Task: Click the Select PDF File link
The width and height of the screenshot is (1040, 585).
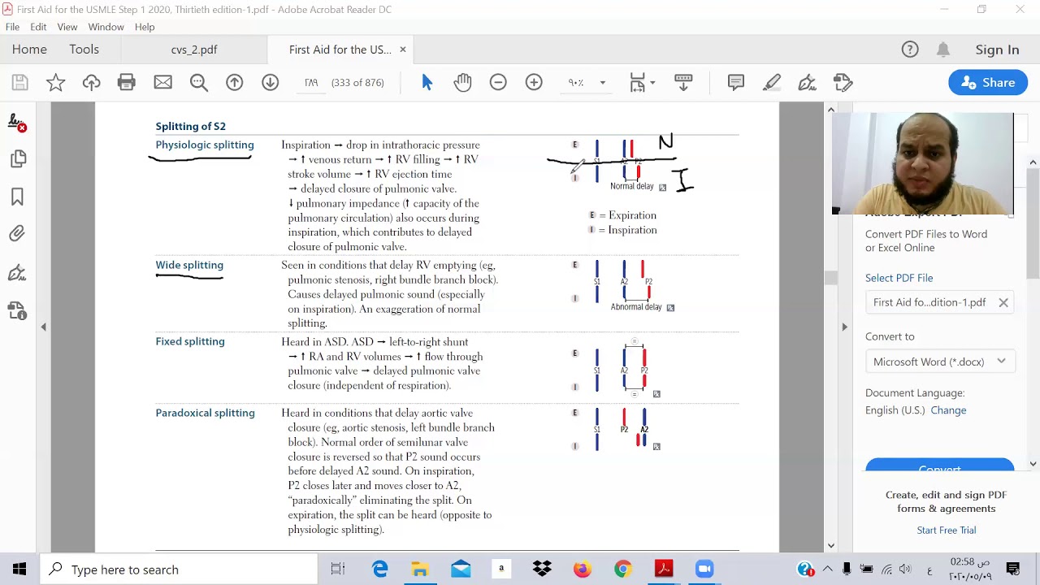Action: click(x=899, y=278)
